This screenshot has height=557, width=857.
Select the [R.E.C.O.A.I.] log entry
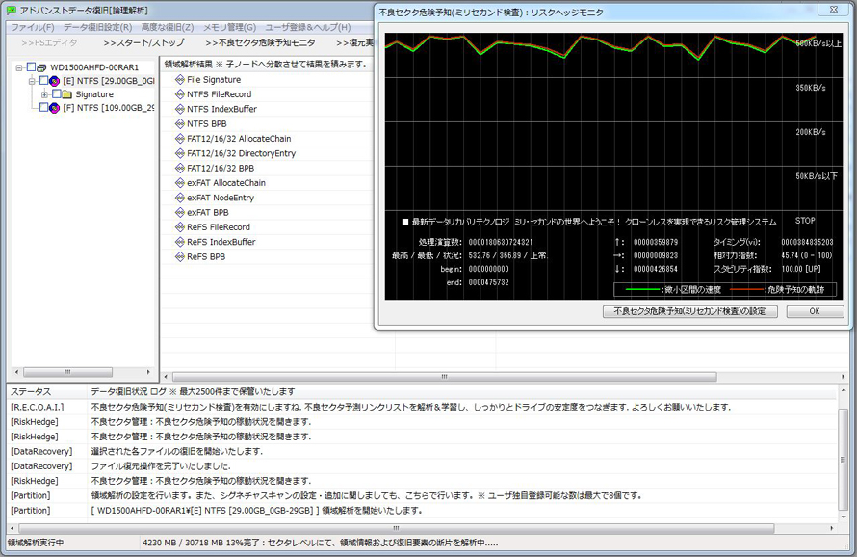click(38, 407)
